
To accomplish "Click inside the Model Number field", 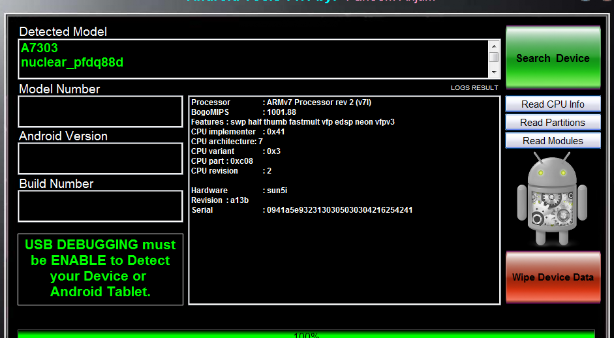I will [x=100, y=112].
